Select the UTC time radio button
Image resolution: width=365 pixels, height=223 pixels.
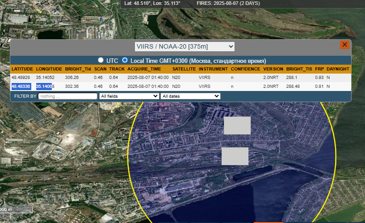[101, 60]
